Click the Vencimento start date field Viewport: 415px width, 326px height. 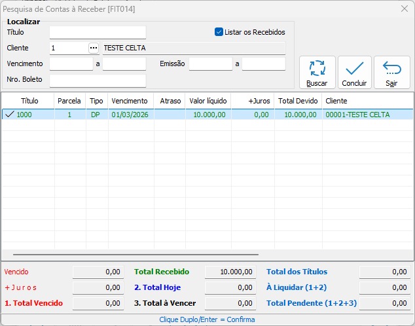(71, 63)
